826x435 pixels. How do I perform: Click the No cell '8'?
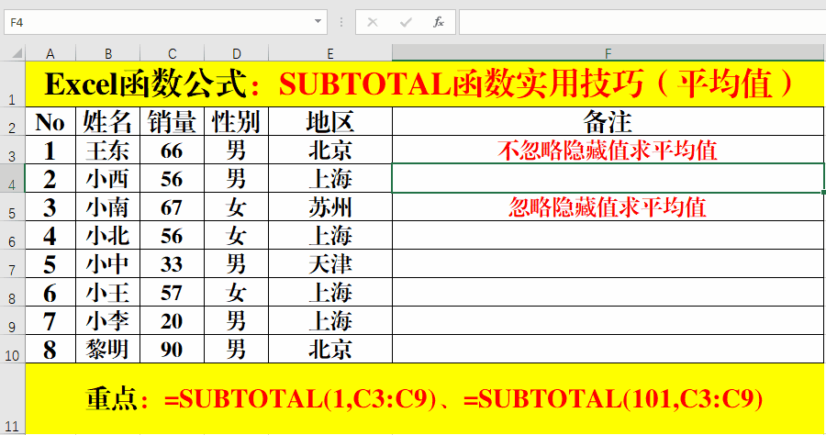tap(50, 349)
